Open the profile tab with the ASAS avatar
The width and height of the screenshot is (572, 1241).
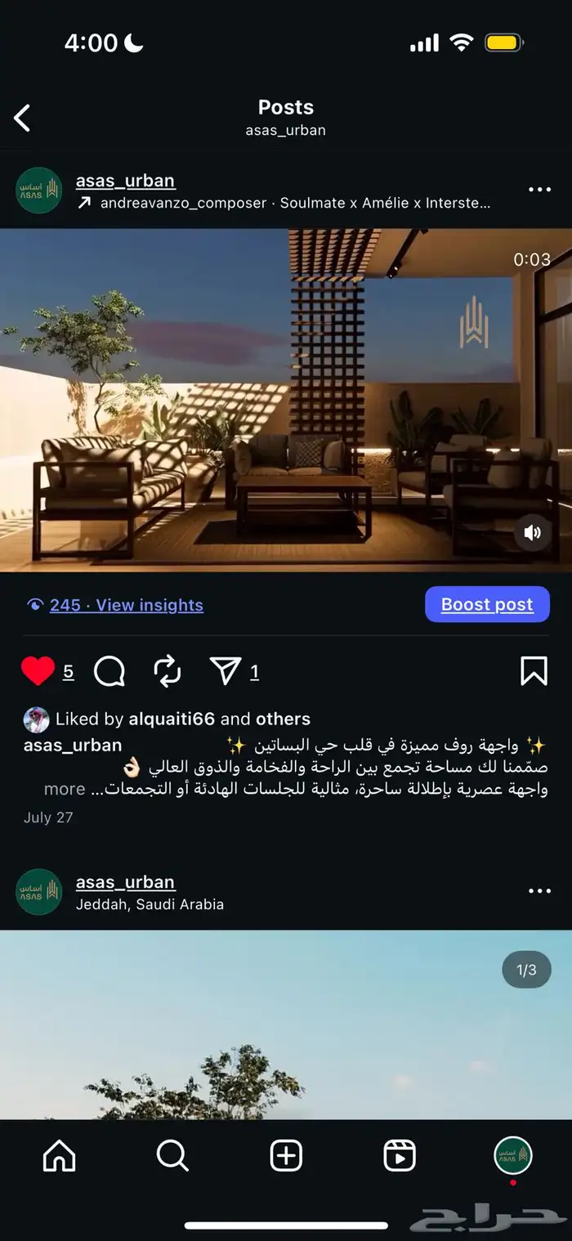coord(513,1155)
